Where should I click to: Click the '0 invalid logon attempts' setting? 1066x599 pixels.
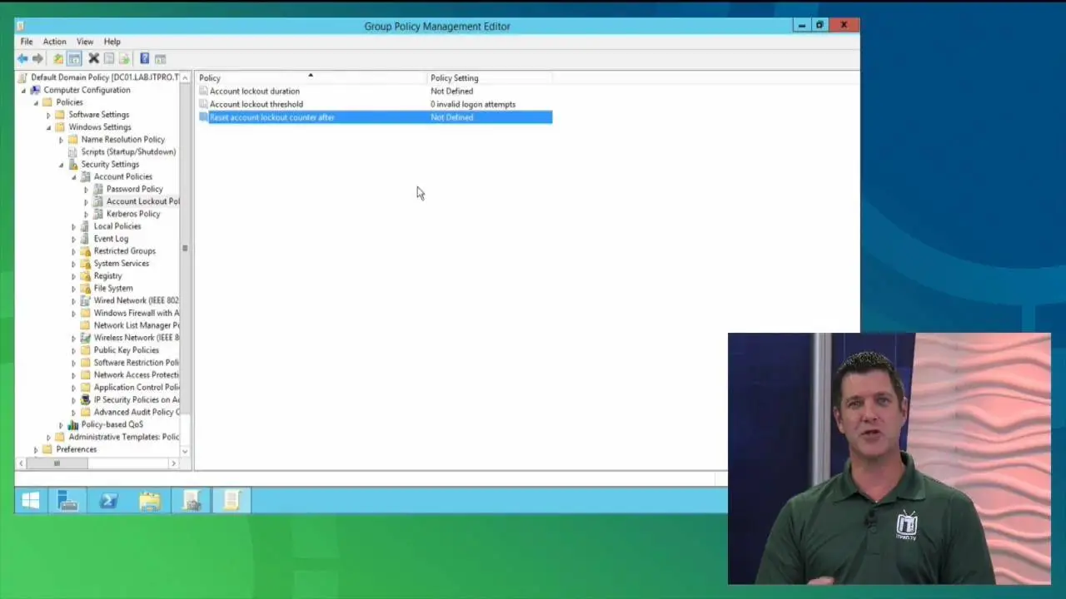[x=473, y=105]
